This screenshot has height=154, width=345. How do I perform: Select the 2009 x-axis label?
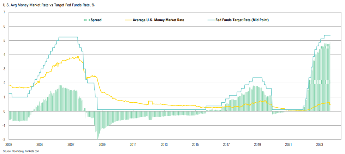pos(102,144)
